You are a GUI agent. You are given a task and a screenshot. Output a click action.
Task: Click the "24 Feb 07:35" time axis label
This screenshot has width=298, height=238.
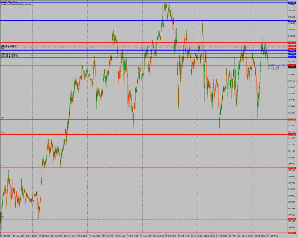273,236
